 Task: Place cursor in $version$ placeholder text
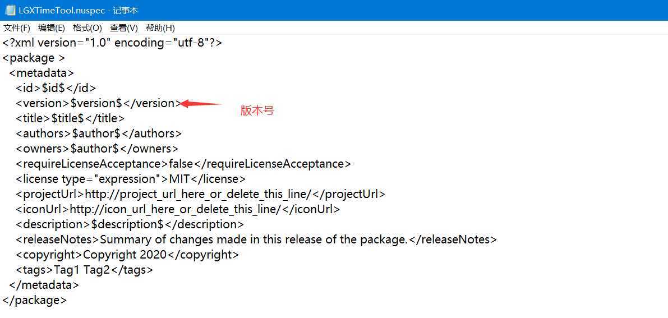click(x=96, y=103)
